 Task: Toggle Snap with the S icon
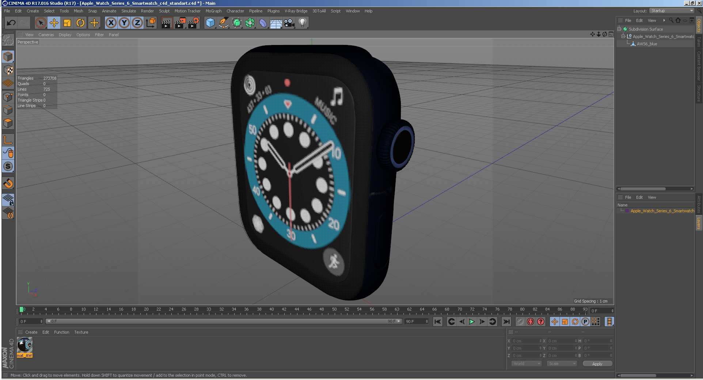coord(8,166)
